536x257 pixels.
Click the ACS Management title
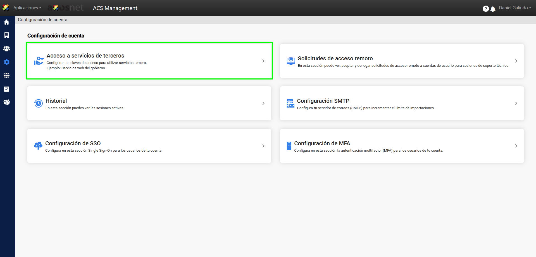coord(115,8)
